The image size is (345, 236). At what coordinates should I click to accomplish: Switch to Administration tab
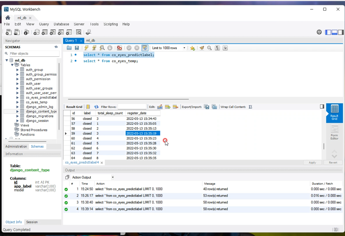tap(16, 146)
